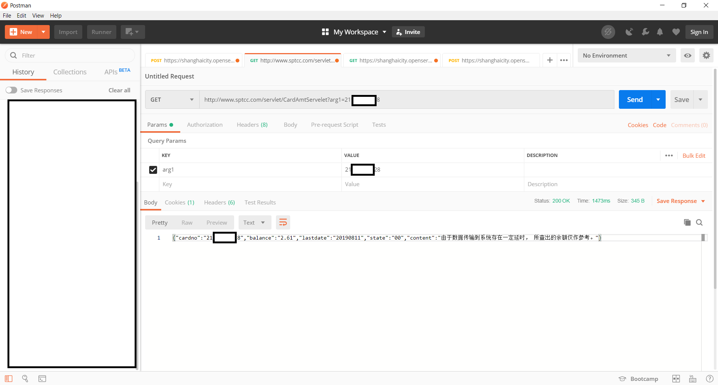
Task: Open the request Body tab
Action: point(291,125)
